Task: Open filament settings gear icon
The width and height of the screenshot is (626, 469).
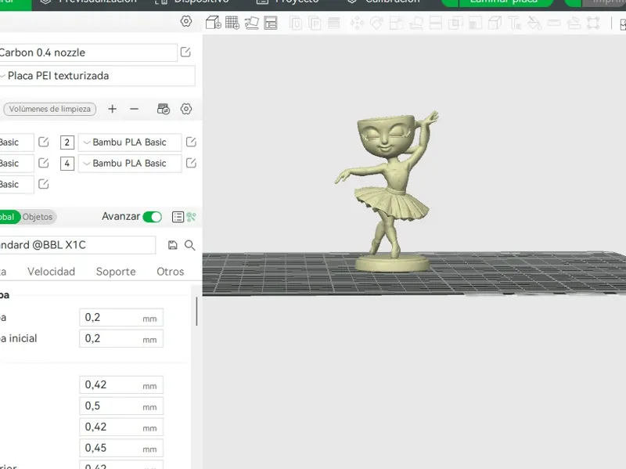Action: click(x=186, y=109)
